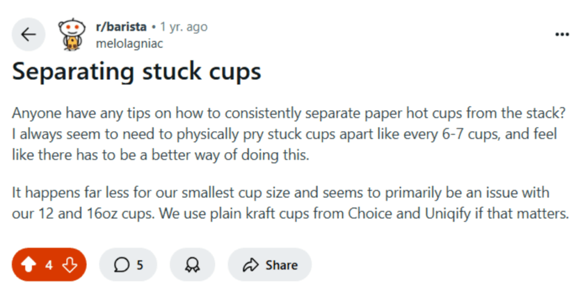585x298 pixels.
Task: Go back using the left arrow button
Action: point(29,34)
